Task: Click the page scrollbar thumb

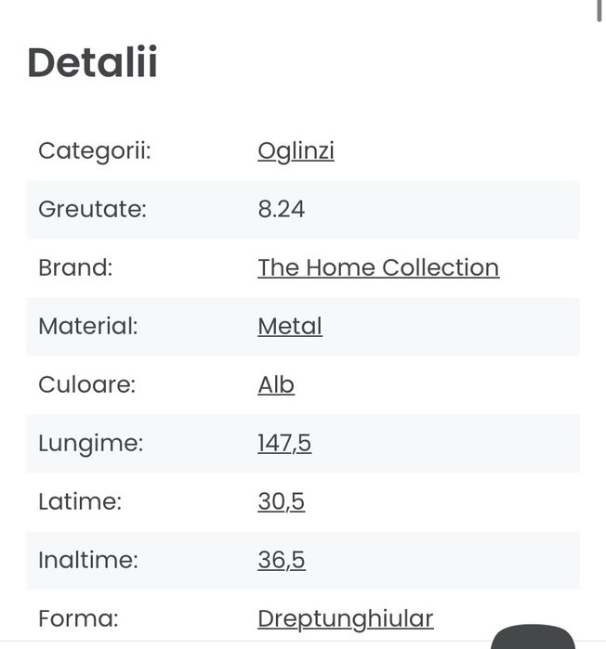Action: coord(599,11)
